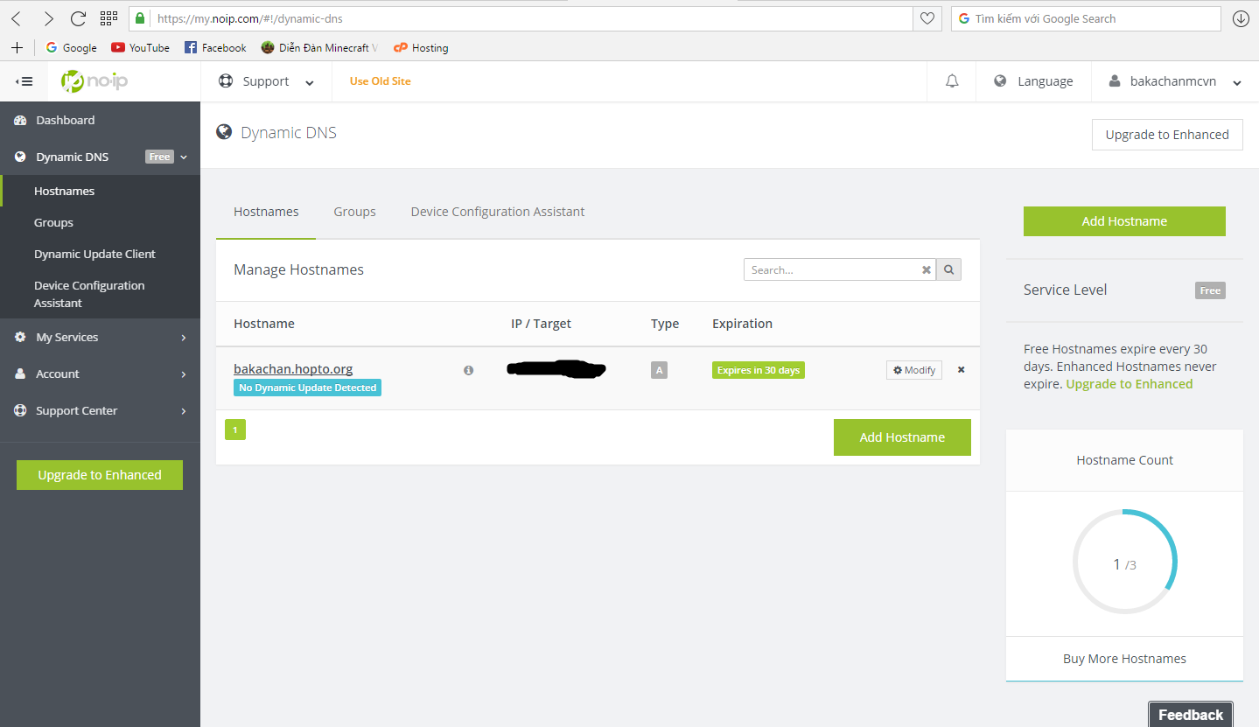Open the Language selector
This screenshot has height=727, width=1259.
[x=1033, y=81]
